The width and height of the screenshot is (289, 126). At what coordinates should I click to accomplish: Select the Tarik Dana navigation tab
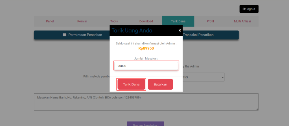(178, 21)
